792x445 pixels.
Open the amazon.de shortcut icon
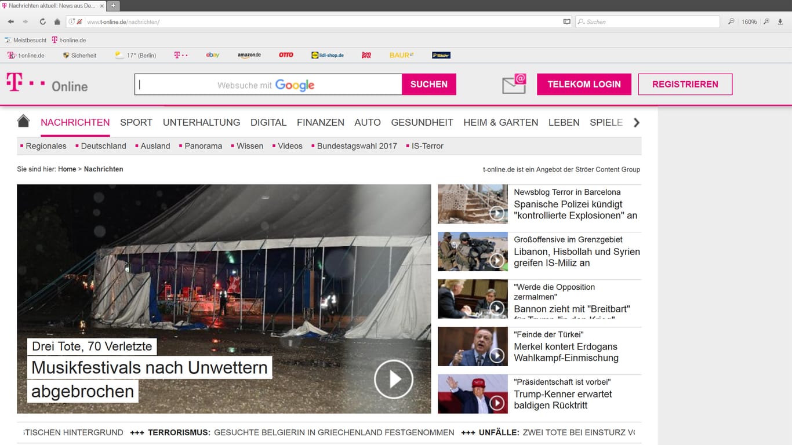click(249, 54)
